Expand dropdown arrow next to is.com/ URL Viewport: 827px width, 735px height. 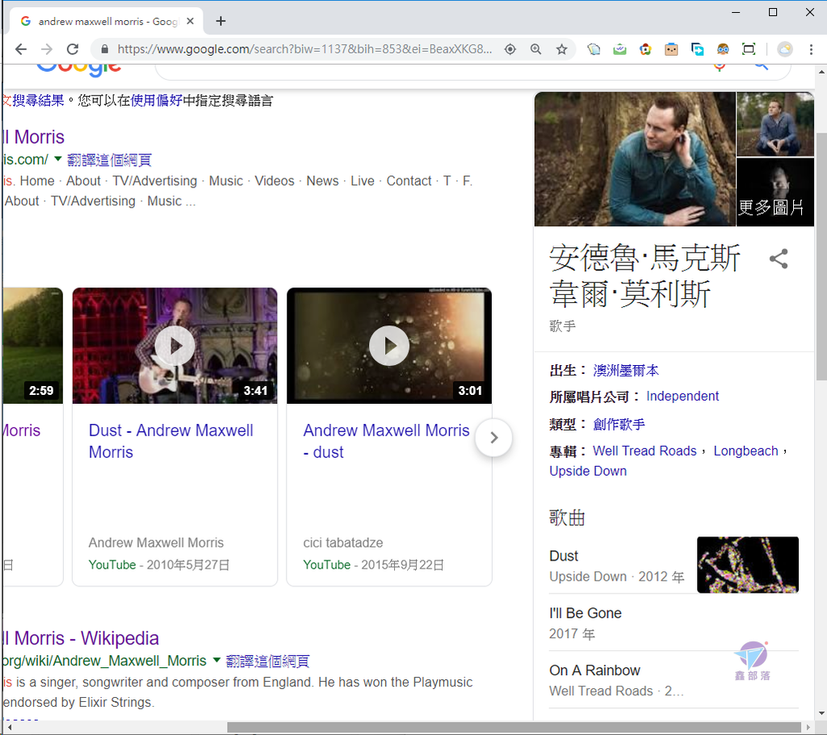click(58, 158)
